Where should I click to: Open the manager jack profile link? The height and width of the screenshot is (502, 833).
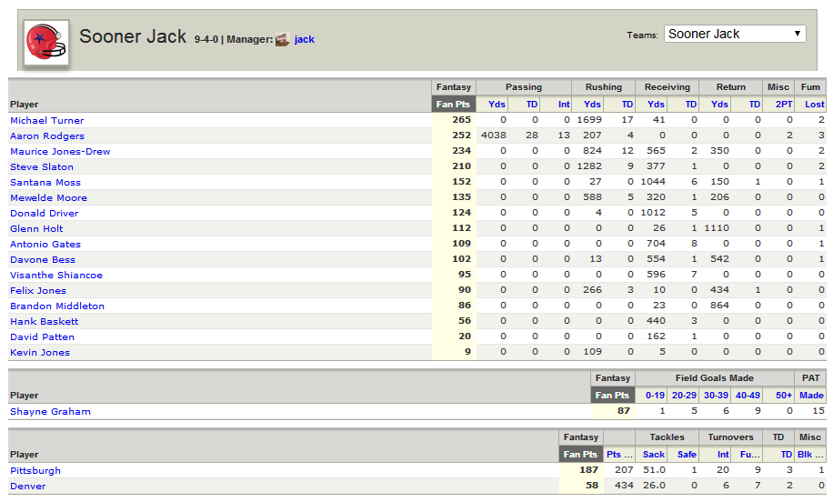click(x=305, y=39)
